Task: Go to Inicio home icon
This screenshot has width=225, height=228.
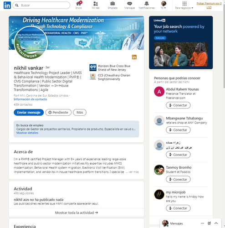Action: pos(79,5)
